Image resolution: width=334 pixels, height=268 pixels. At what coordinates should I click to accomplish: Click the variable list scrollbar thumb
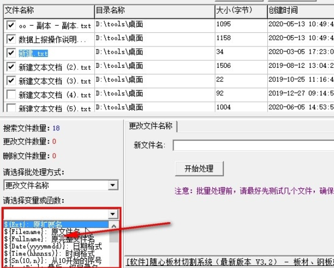click(x=114, y=236)
